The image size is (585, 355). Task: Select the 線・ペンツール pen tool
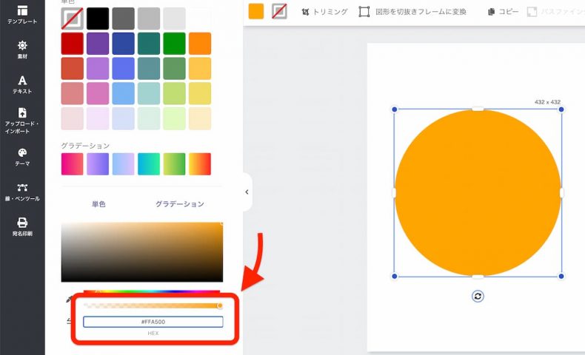click(22, 192)
